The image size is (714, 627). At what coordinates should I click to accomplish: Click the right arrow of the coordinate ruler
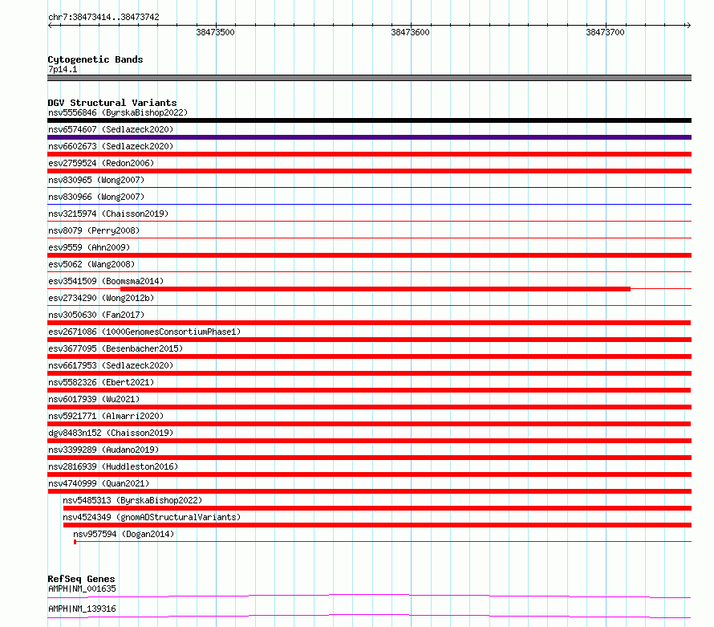(688, 25)
